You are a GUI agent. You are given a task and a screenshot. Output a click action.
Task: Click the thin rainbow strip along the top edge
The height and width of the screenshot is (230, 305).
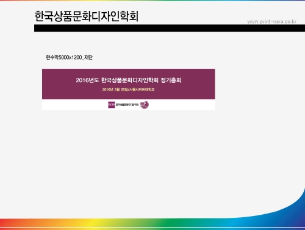point(152,1)
